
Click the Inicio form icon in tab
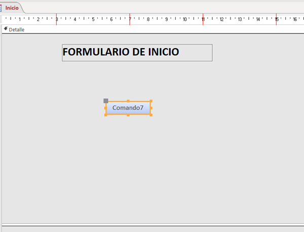(x=1, y=8)
